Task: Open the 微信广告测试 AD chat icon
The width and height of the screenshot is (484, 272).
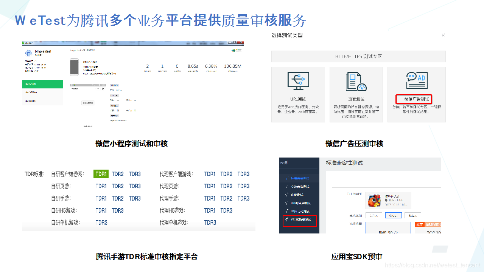Action: click(417, 80)
